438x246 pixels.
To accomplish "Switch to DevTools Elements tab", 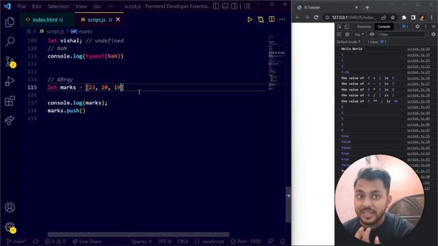I will point(364,27).
